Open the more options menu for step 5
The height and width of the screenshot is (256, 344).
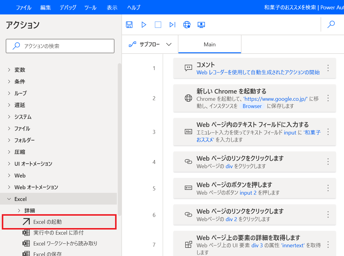(x=328, y=188)
